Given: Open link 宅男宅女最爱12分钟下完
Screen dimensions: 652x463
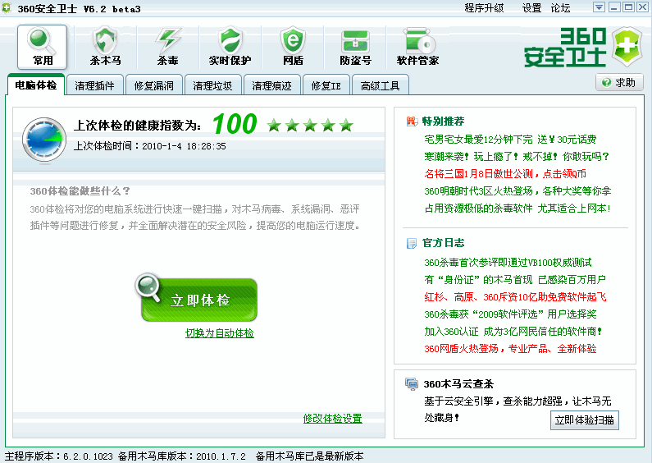Looking at the screenshot, I should coord(510,139).
